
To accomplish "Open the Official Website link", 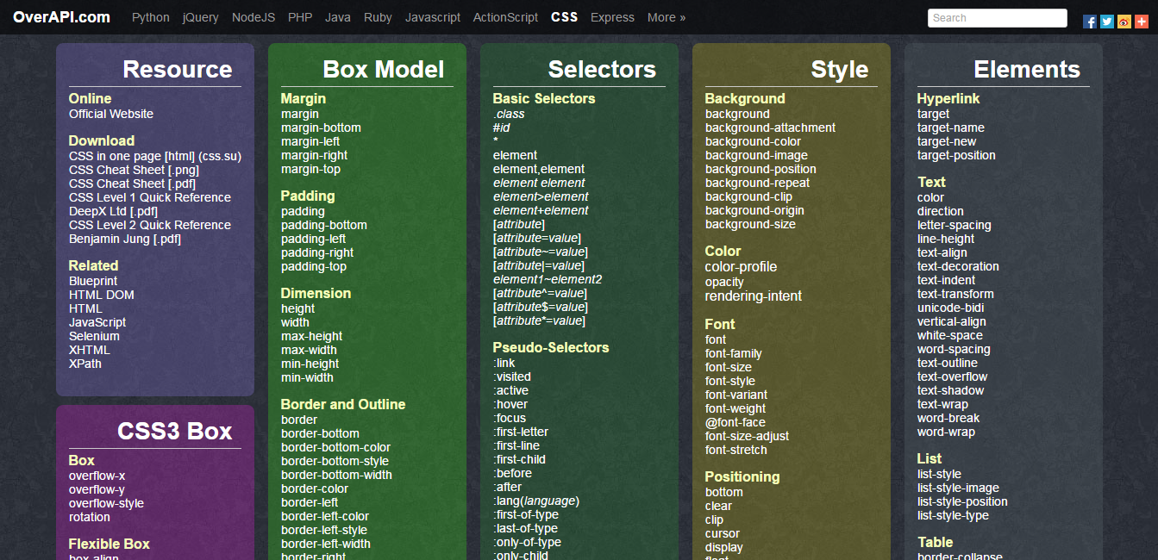I will (x=111, y=114).
